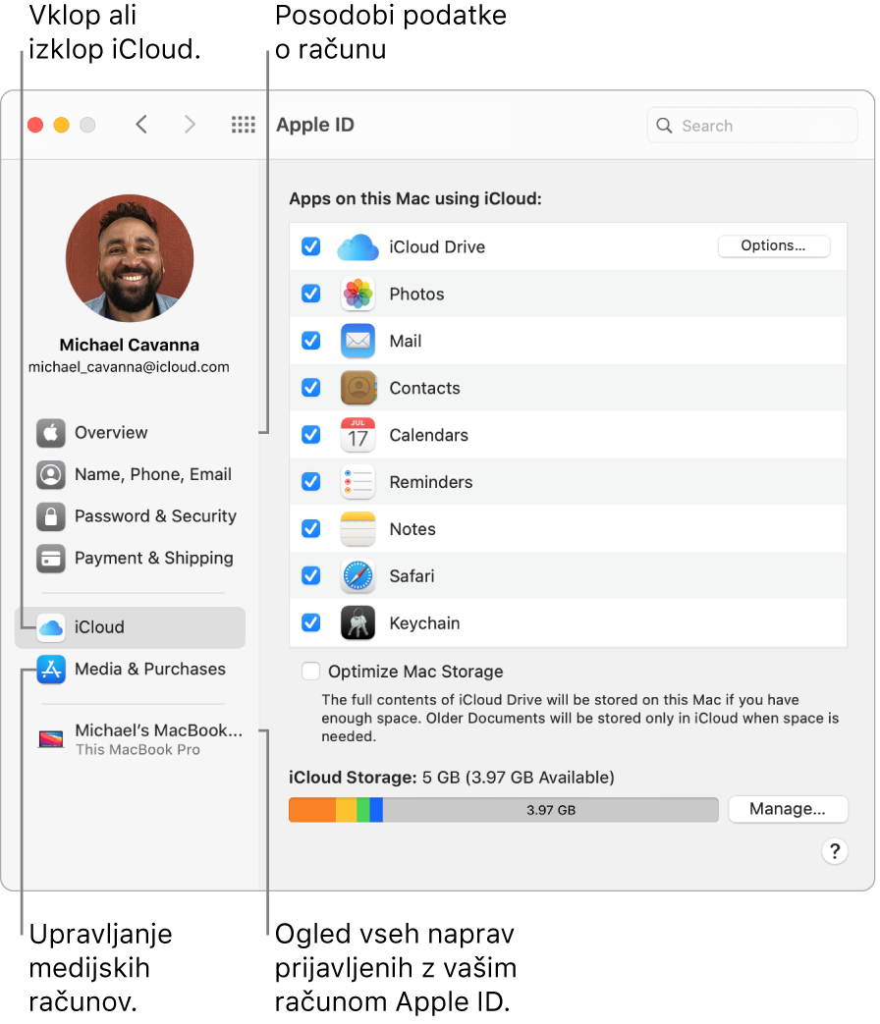The width and height of the screenshot is (880, 1024).
Task: Click the iCloud storage usage bar
Action: pos(503,809)
